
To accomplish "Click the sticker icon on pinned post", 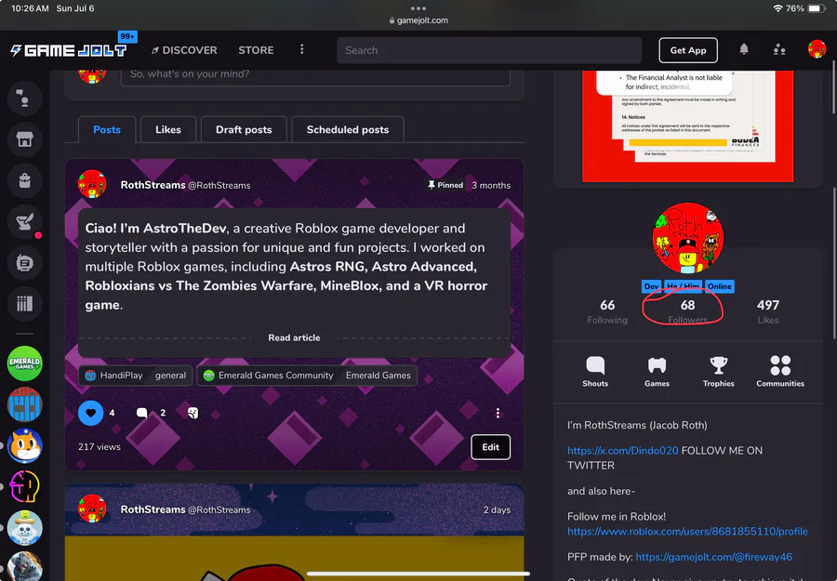I will [x=193, y=413].
